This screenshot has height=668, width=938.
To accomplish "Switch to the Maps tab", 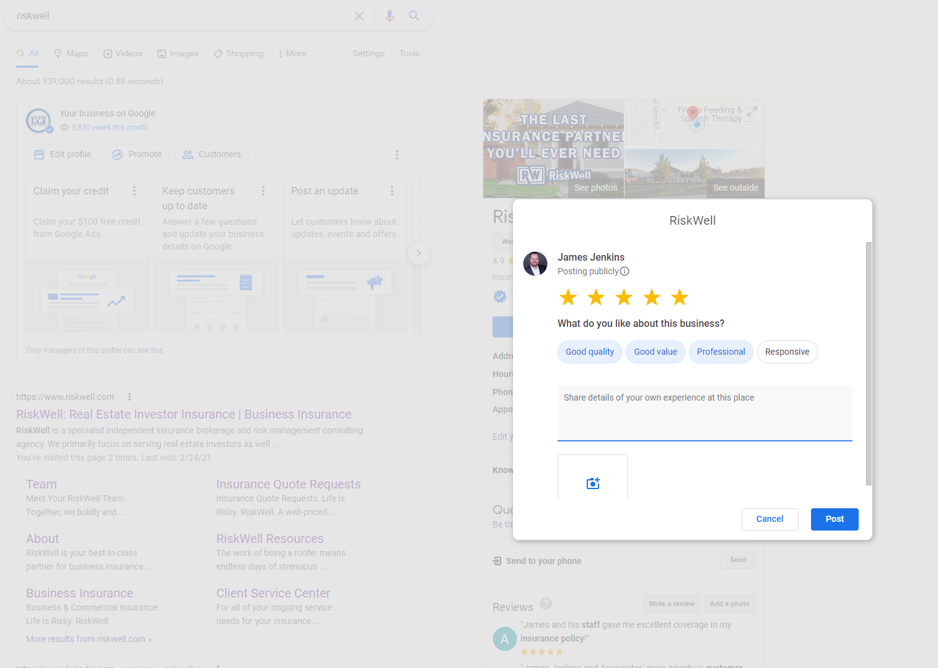I will pos(71,54).
